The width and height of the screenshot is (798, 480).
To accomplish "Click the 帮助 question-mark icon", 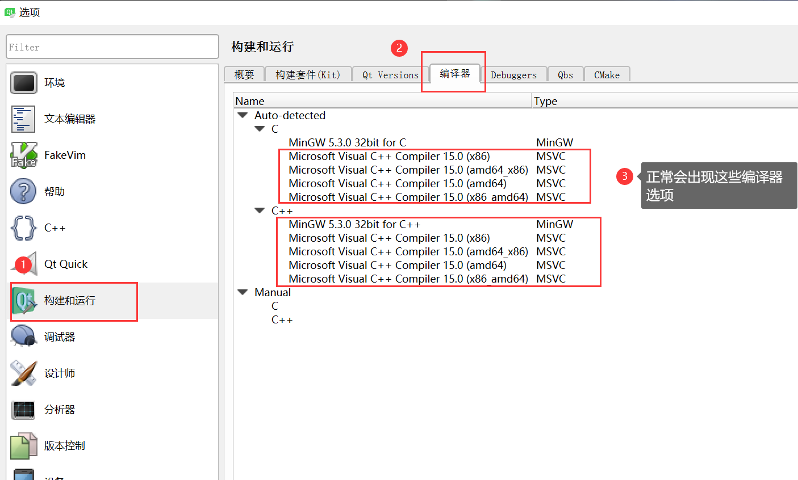I will click(x=23, y=191).
